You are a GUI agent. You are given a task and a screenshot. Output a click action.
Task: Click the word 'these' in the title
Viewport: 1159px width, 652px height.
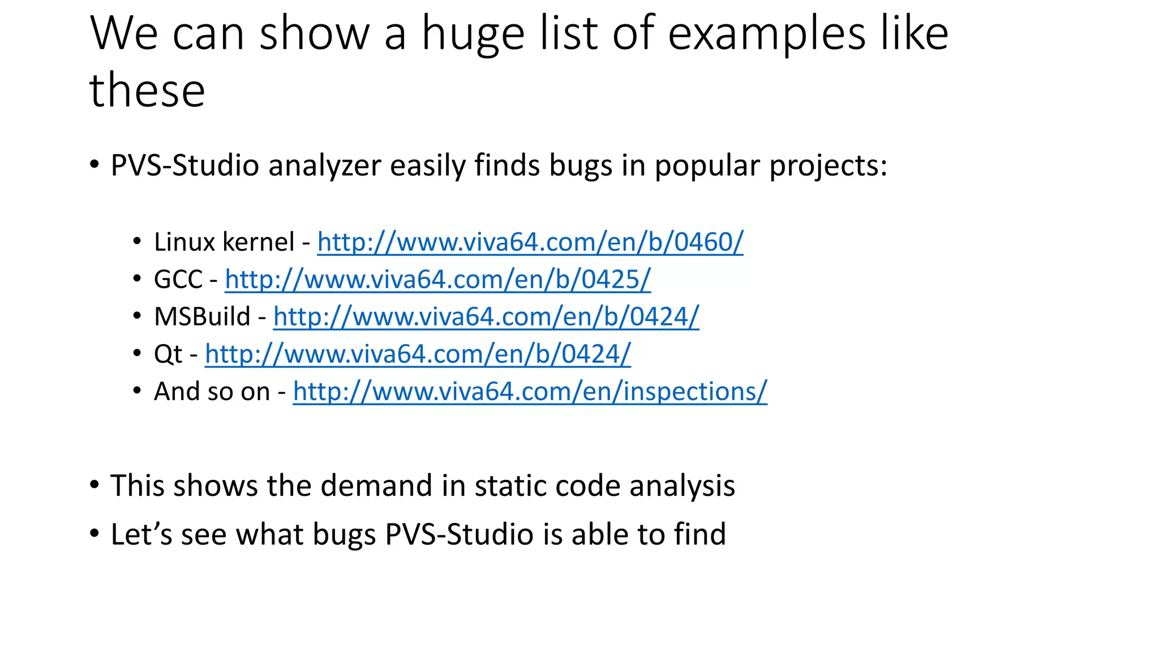[x=147, y=91]
